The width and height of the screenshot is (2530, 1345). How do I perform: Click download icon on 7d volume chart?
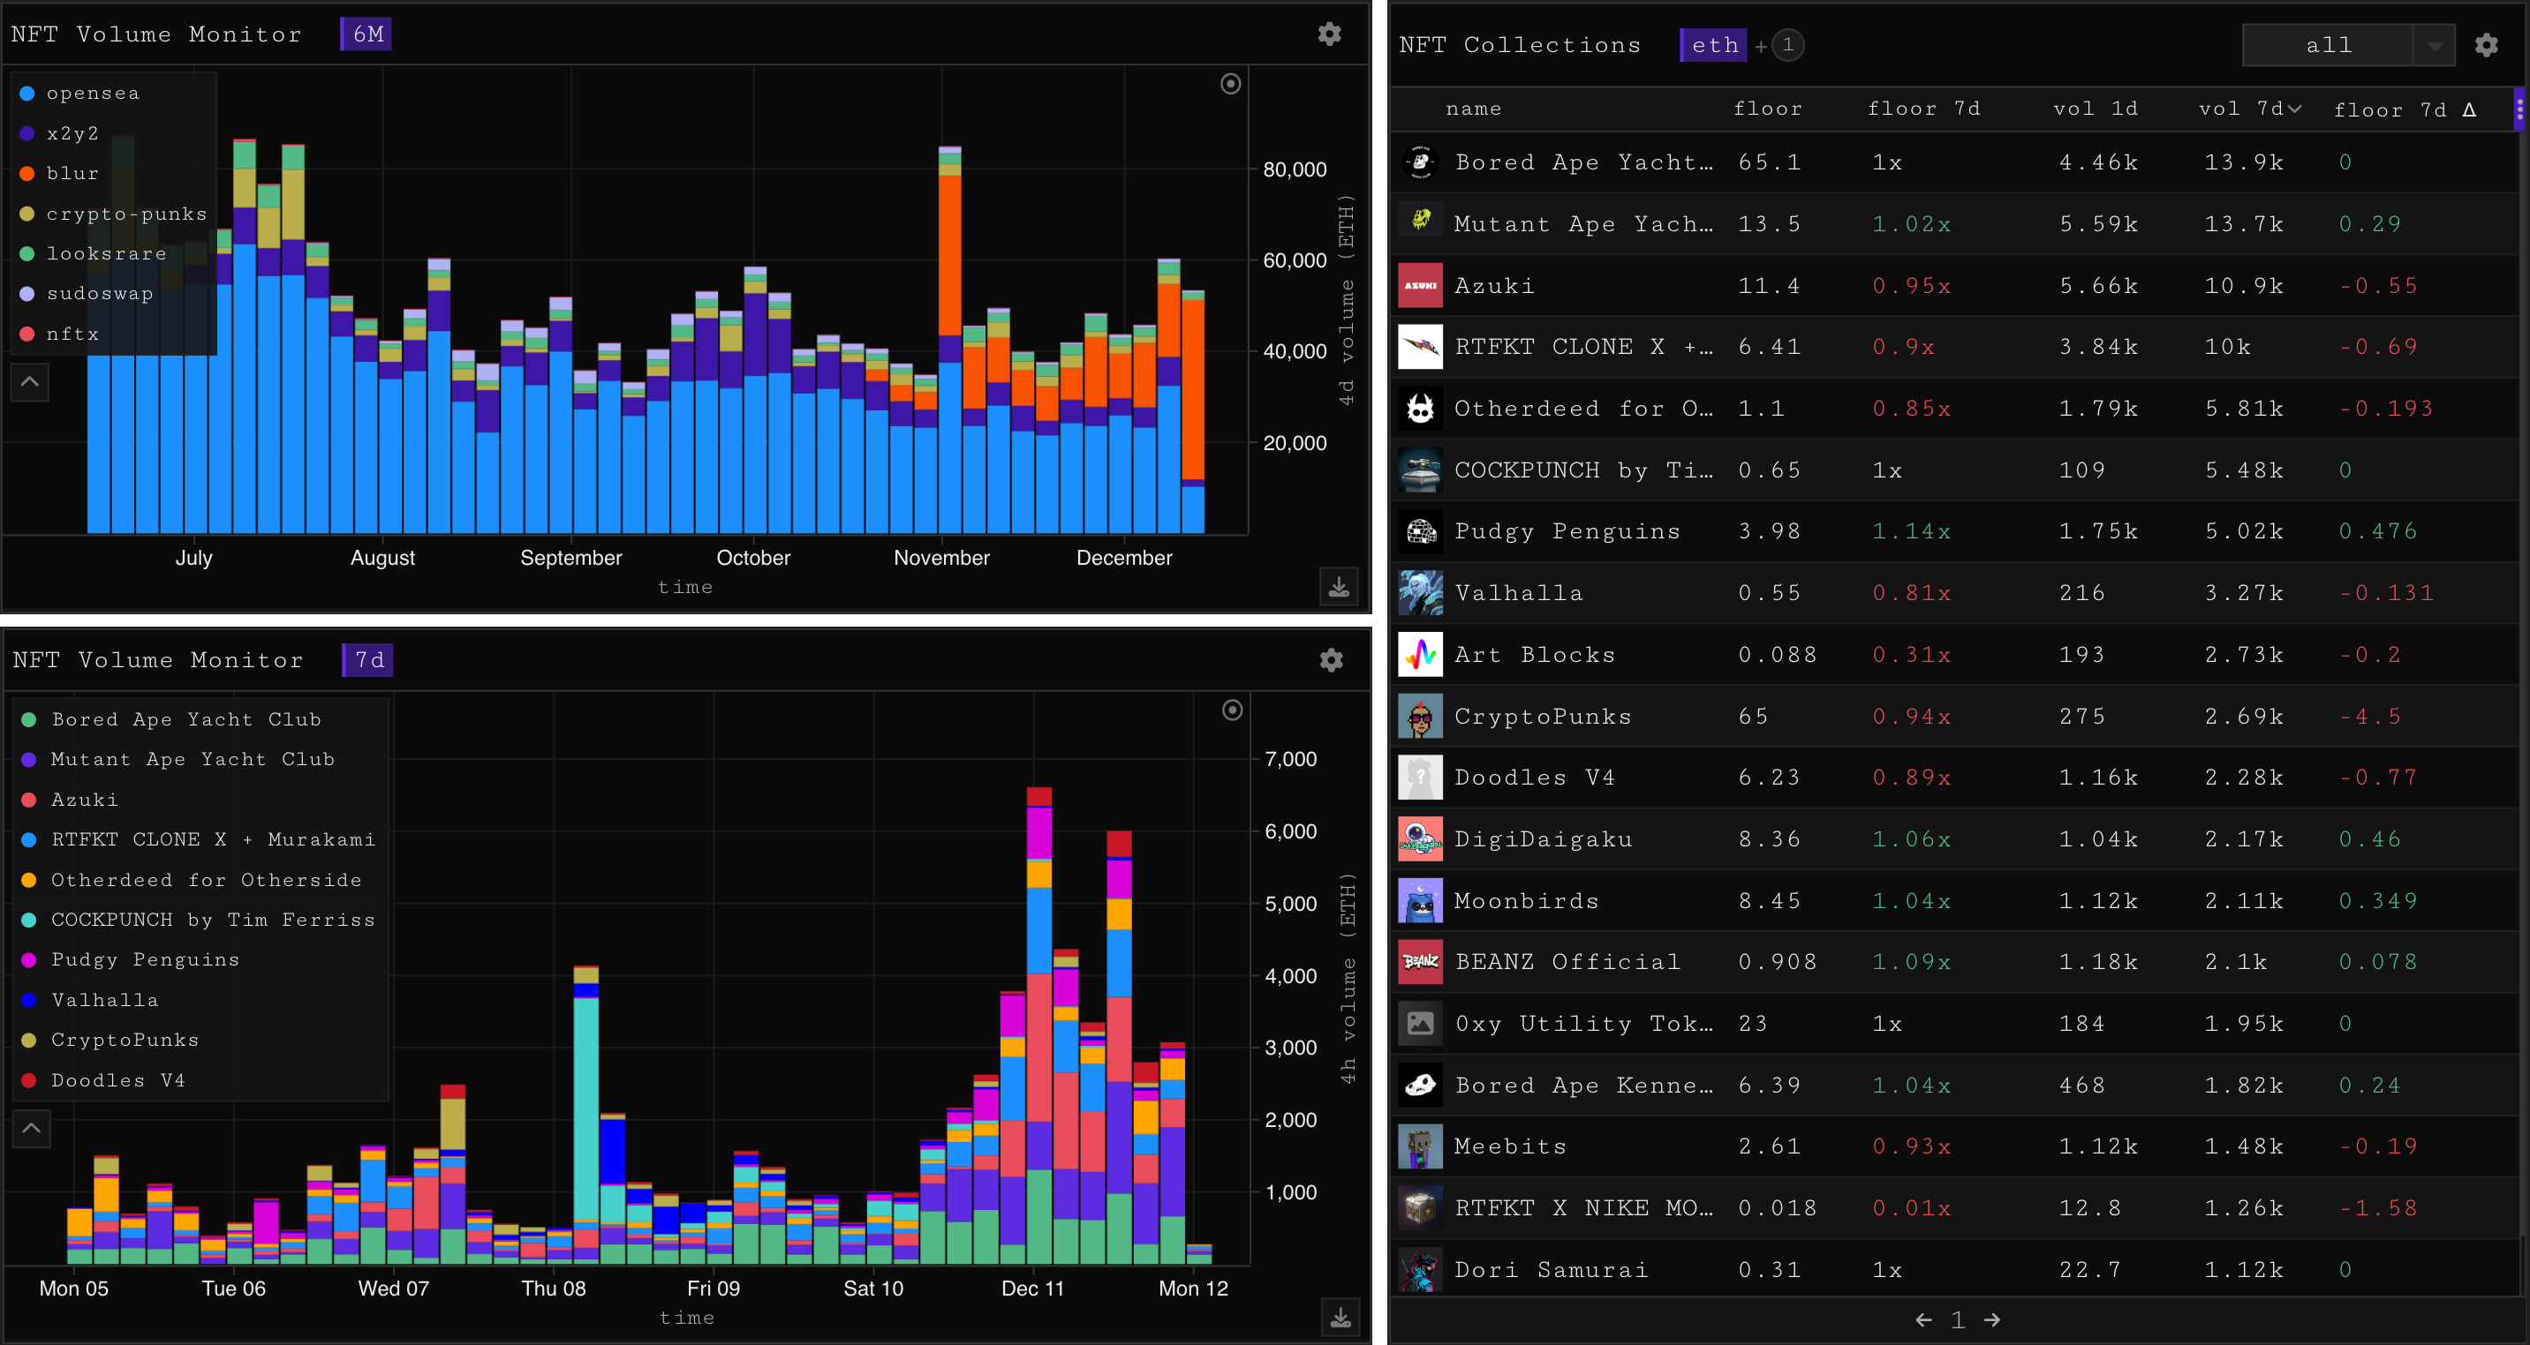tap(1341, 1318)
